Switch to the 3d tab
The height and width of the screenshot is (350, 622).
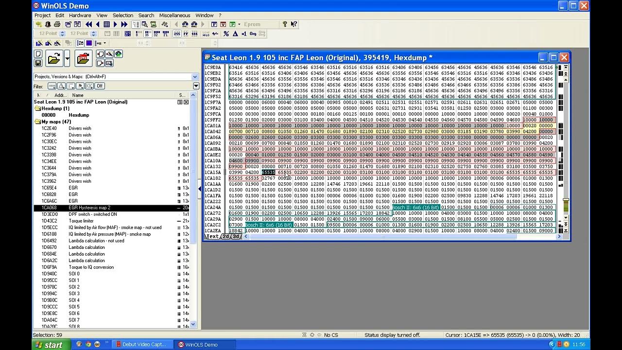click(236, 236)
